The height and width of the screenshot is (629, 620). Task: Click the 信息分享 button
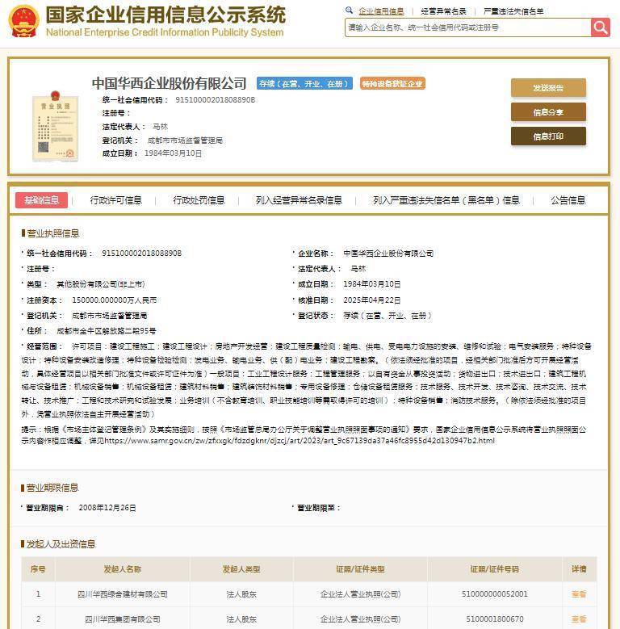point(548,112)
